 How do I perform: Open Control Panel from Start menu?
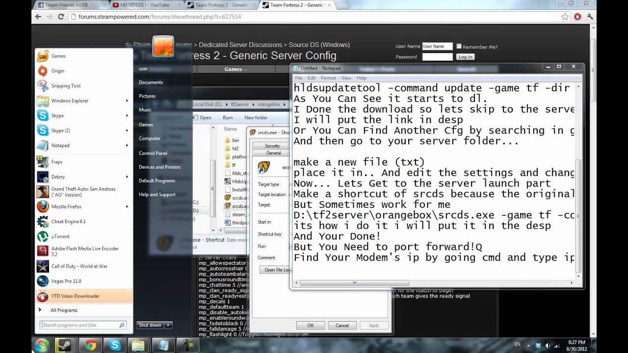153,153
